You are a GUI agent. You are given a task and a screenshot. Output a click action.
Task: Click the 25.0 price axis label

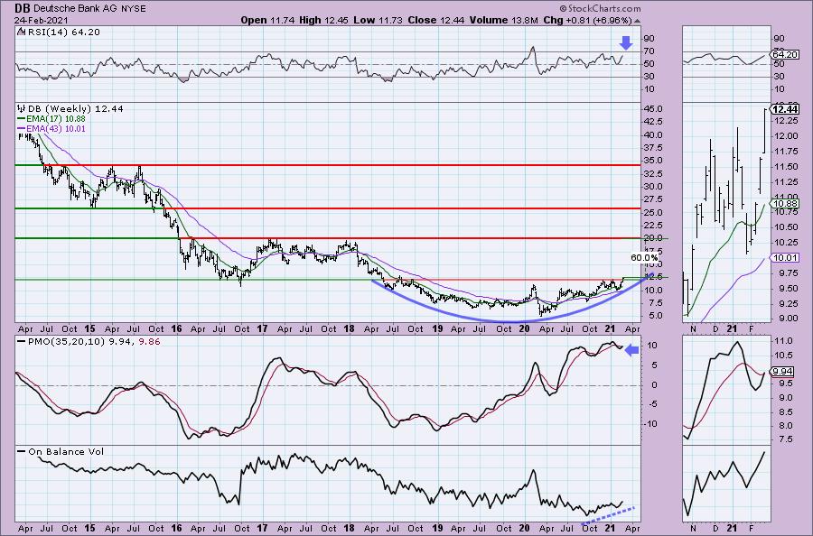pos(651,212)
